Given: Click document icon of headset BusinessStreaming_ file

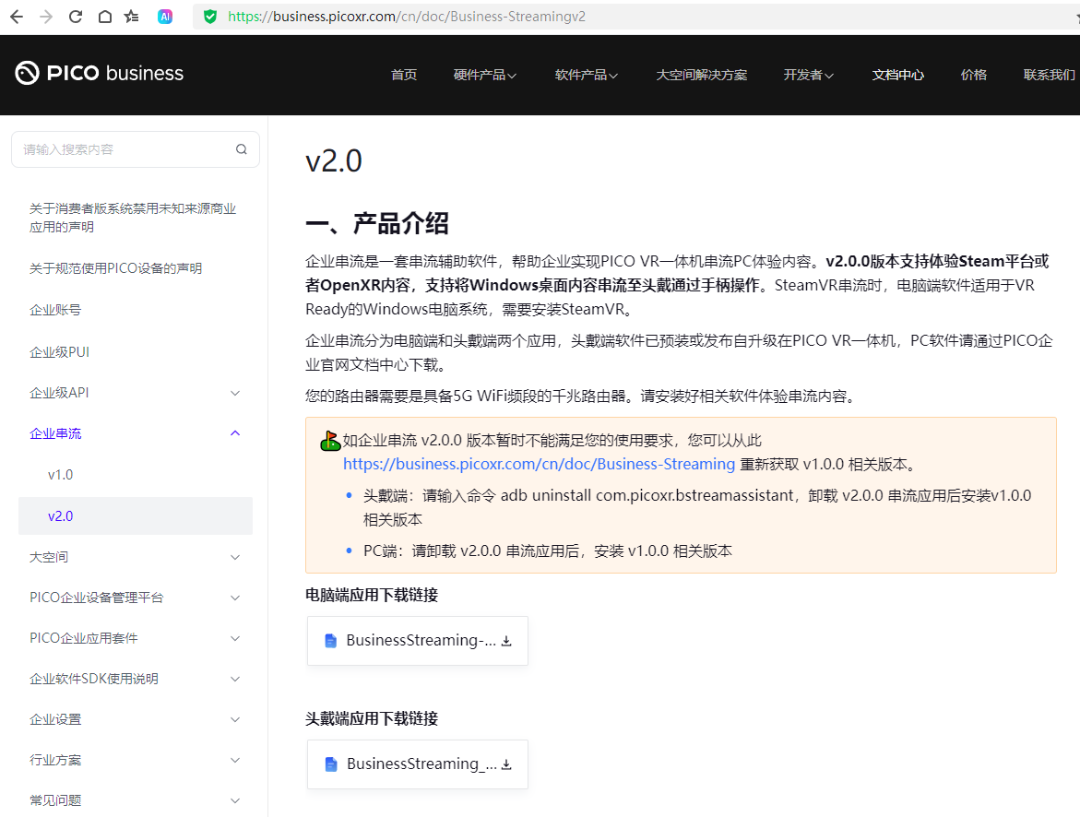Looking at the screenshot, I should 330,764.
